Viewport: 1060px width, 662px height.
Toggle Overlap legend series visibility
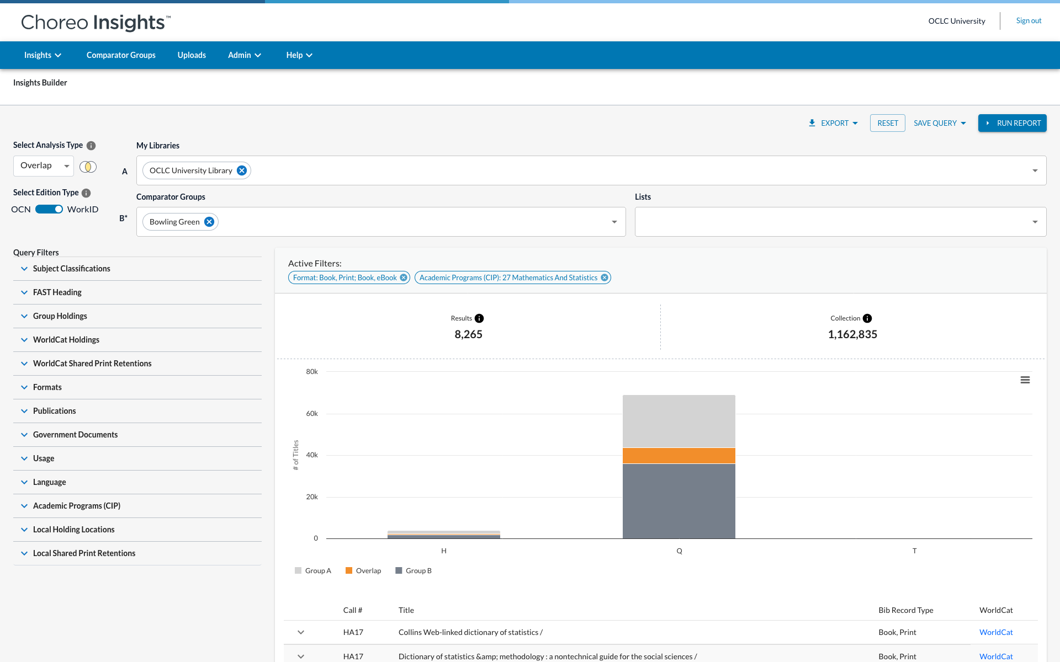(x=363, y=570)
